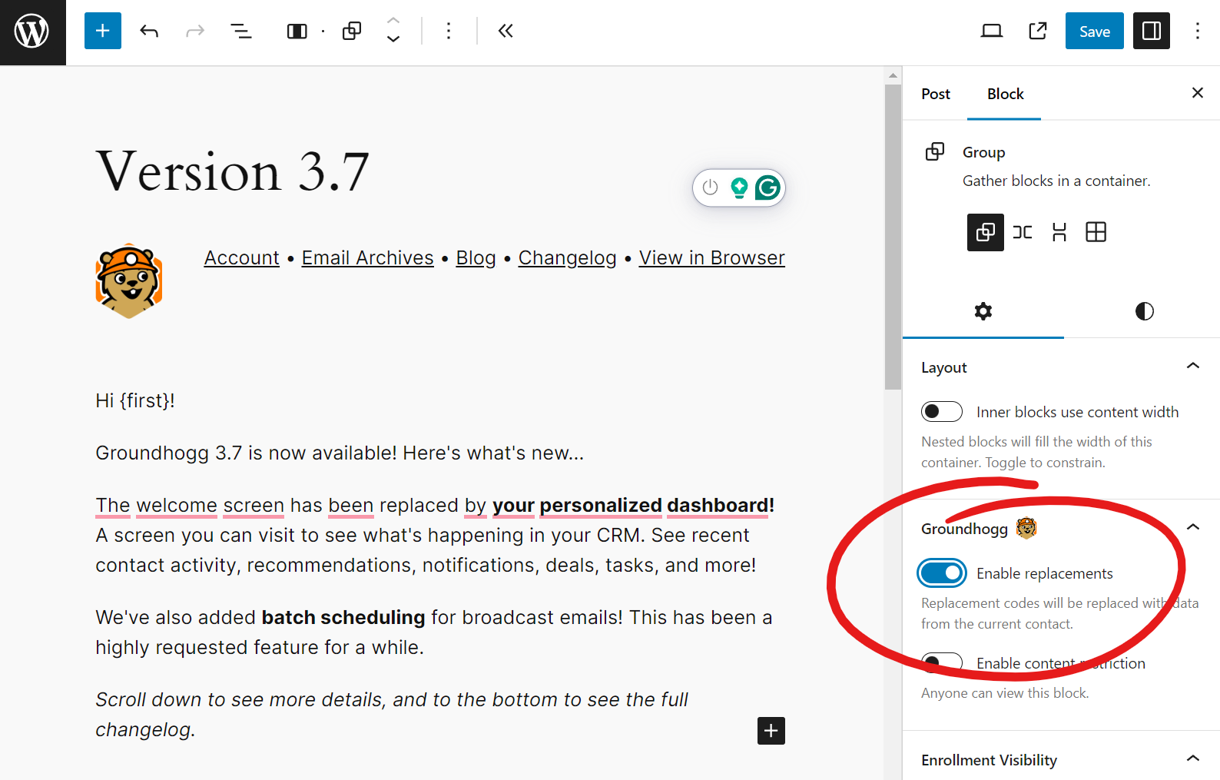Follow the Account link

[241, 258]
